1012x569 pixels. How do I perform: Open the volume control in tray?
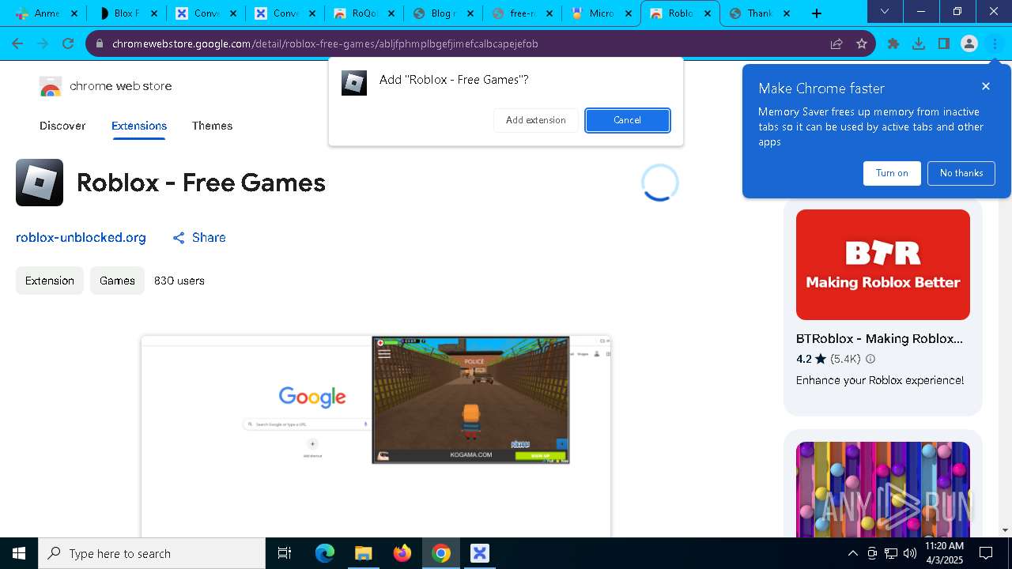coord(909,553)
